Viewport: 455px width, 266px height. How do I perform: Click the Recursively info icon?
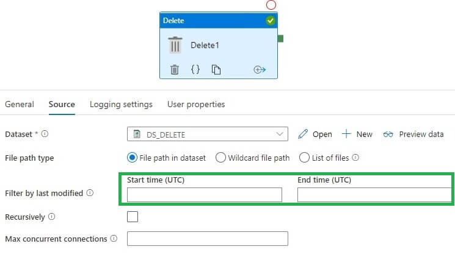click(51, 217)
